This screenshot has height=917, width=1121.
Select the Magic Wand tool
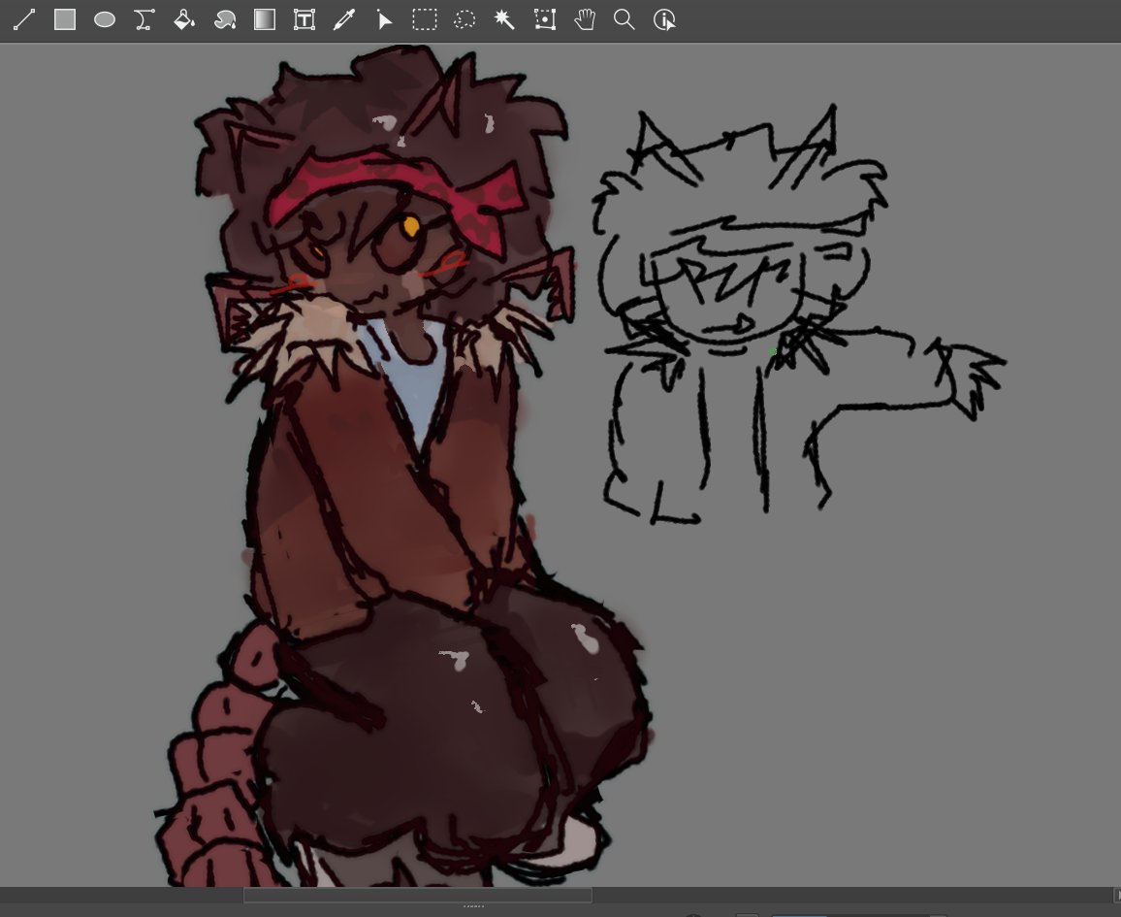tap(504, 19)
